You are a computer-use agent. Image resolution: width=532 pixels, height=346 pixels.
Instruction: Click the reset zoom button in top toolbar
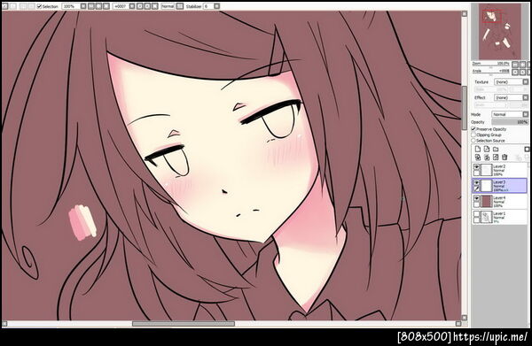(x=106, y=6)
